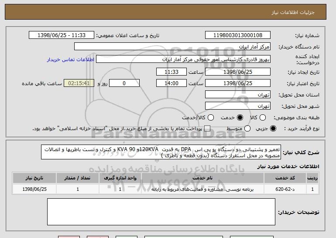Click the تعداد / مقدار column header
Image resolution: width=336 pixels, height=238 pixels.
pos(78,178)
